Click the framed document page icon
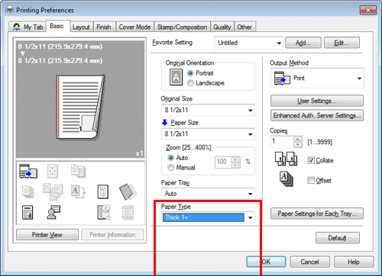This screenshot has height=276, width=382. click(103, 191)
